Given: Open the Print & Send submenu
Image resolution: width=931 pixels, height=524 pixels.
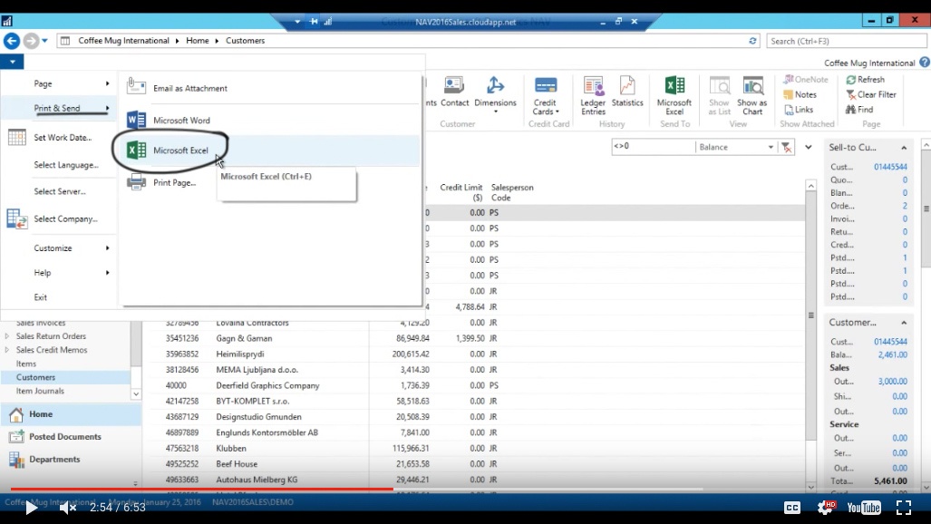Looking at the screenshot, I should [59, 108].
